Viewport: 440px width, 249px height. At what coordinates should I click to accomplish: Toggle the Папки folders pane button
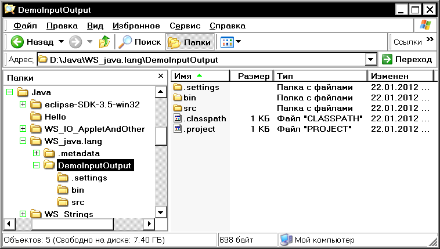click(x=190, y=42)
